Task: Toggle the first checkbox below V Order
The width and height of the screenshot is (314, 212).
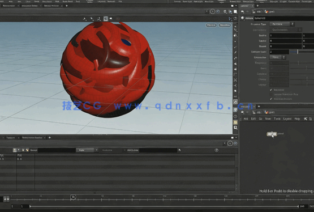Action: pos(271,90)
